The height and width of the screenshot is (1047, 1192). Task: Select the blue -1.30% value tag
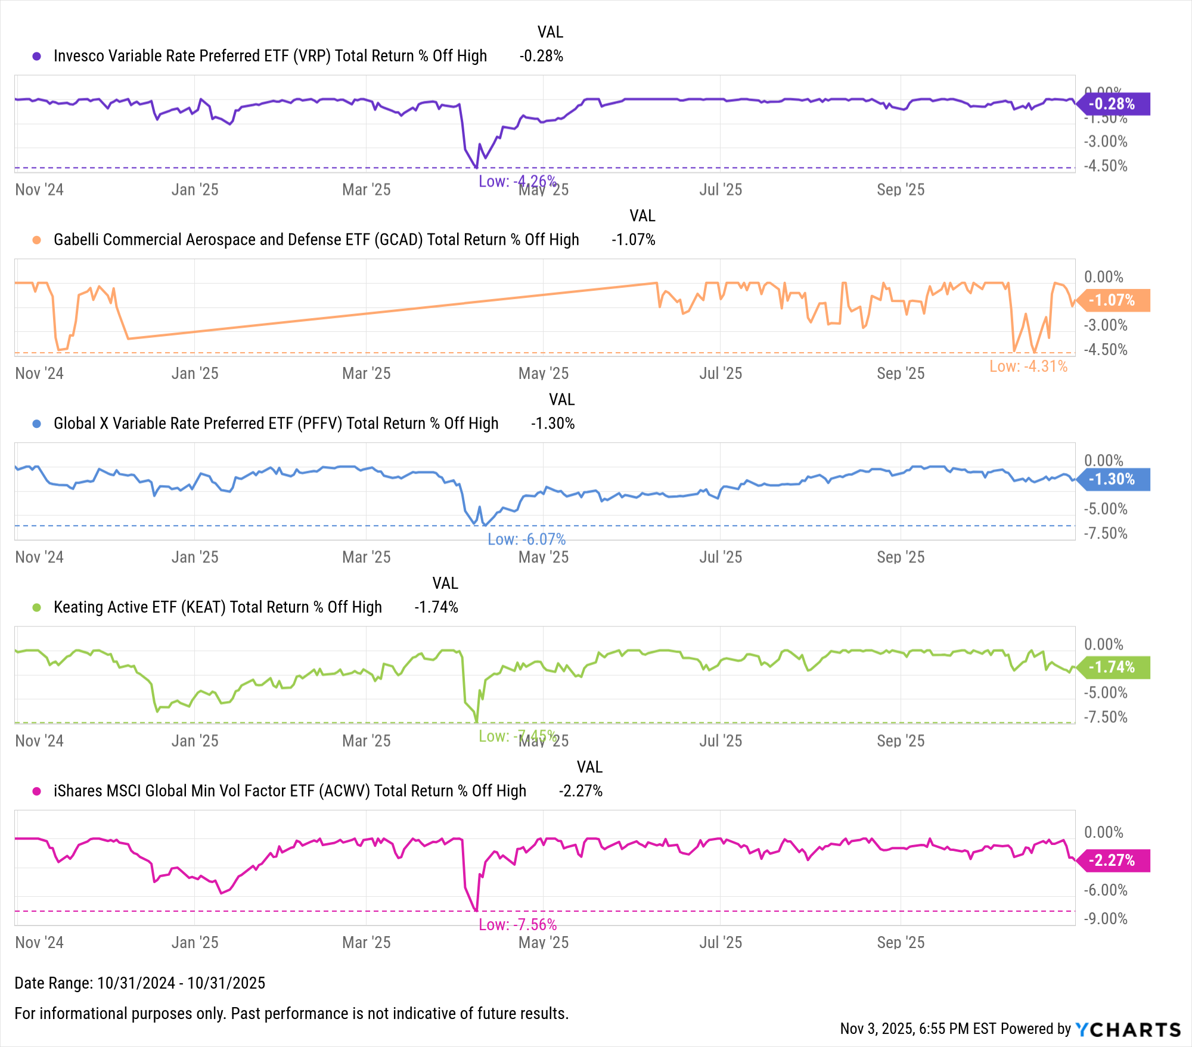(1112, 479)
